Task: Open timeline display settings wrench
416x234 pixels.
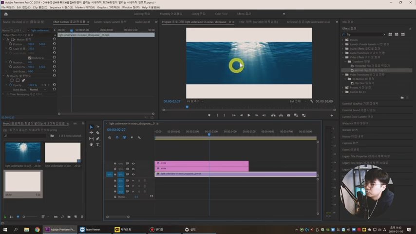Action: point(139,137)
